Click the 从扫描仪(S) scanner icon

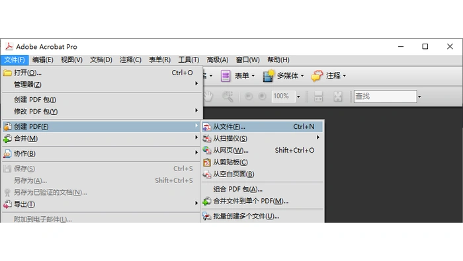206,139
